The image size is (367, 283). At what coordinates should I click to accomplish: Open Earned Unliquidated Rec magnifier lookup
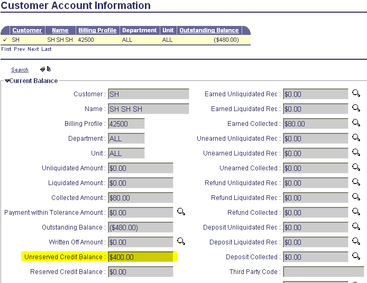coord(356,93)
